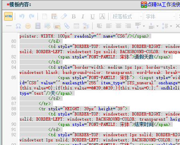The height and width of the screenshot is (145, 180).
Task: Toggle bold formatting
Action: (74, 16)
